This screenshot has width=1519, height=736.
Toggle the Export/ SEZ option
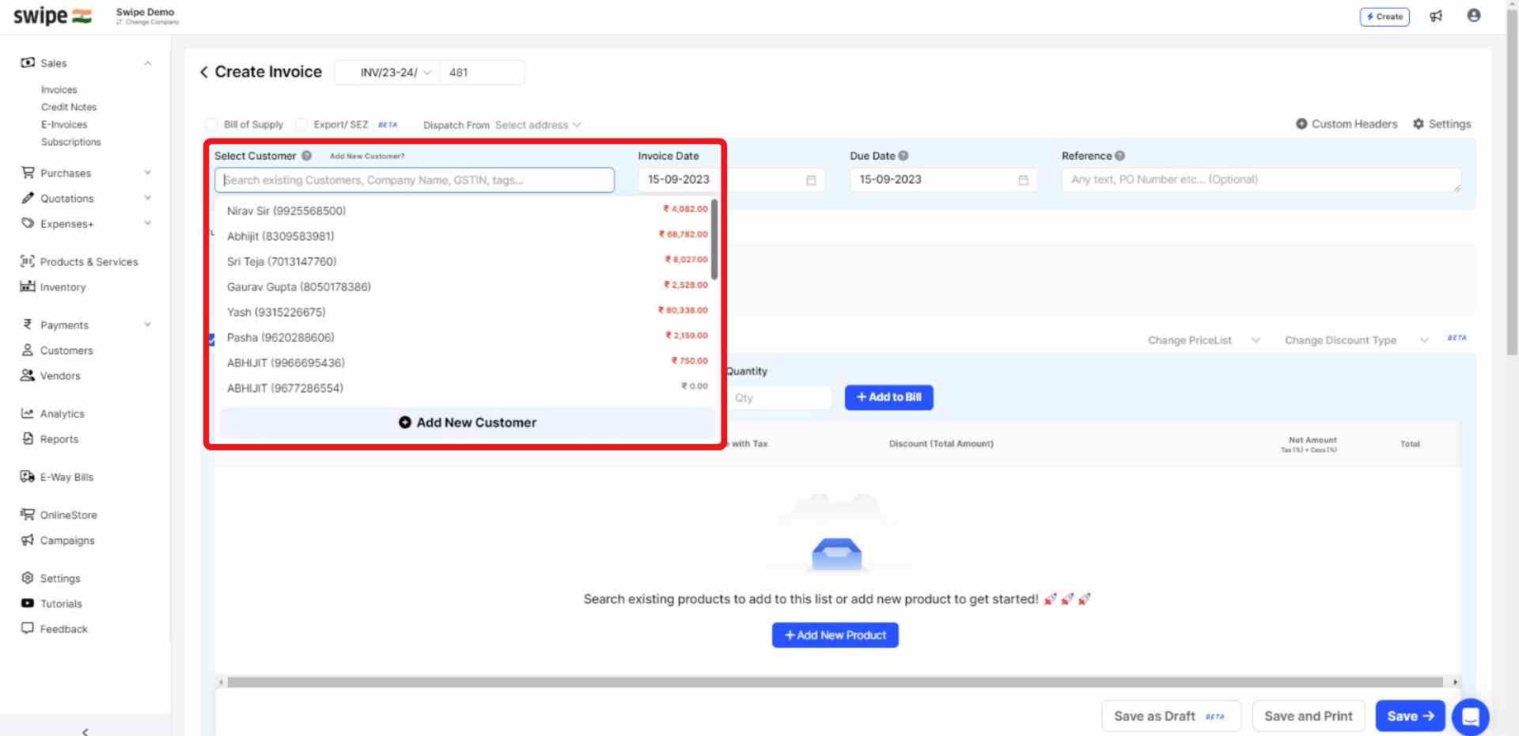coord(301,124)
